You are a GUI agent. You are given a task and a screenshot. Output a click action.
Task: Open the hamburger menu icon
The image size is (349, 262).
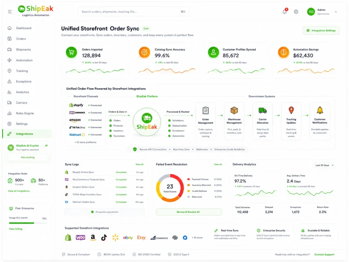[10, 12]
